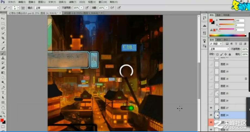Screen dimensions: 250x132
Task: Lock transparent pixels in Layers panel
Action: coord(217,54)
